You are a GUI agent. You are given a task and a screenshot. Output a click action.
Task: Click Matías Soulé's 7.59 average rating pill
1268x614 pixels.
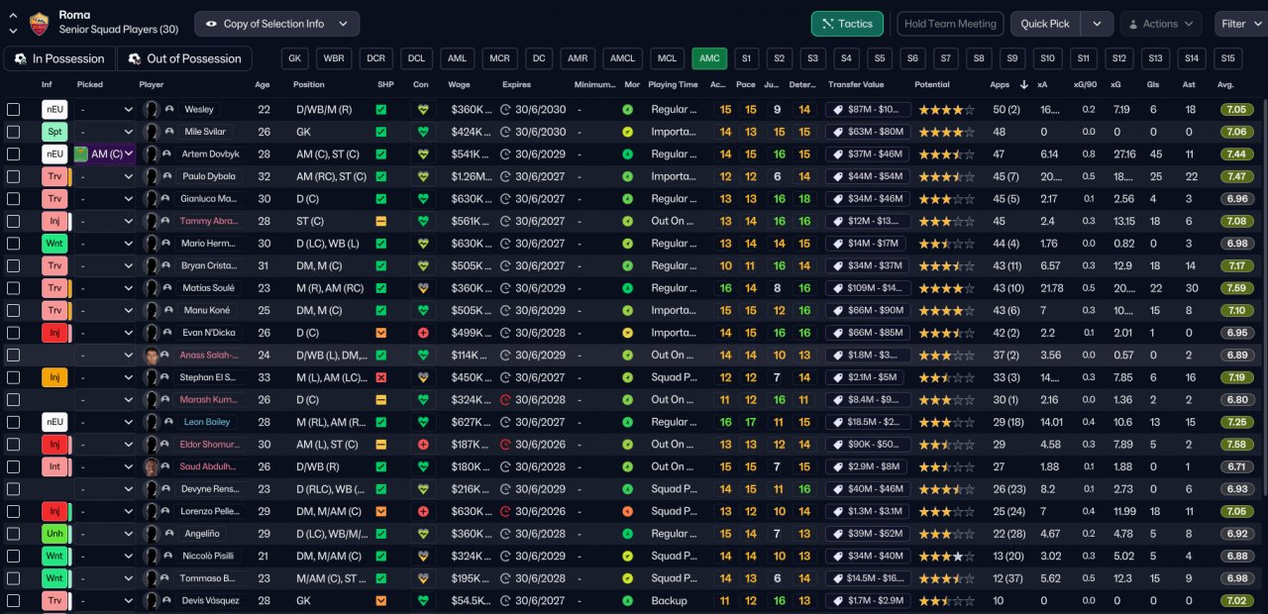[1235, 288]
